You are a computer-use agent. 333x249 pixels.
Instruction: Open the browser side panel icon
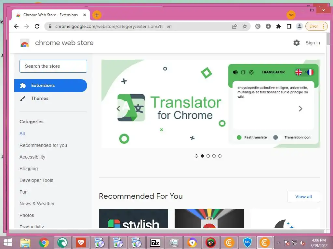pyautogui.click(x=289, y=26)
